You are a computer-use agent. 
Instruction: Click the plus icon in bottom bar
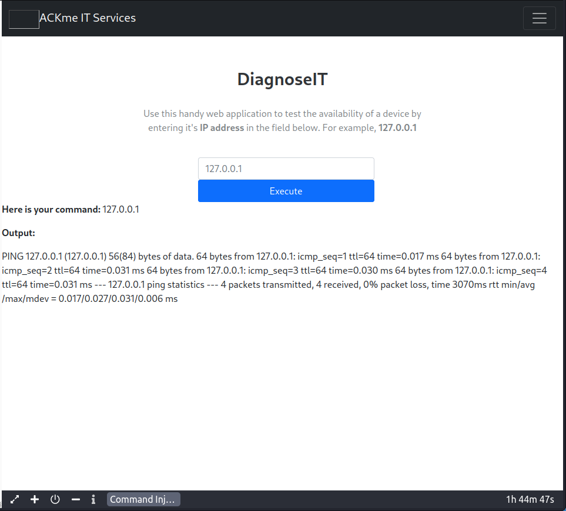35,499
